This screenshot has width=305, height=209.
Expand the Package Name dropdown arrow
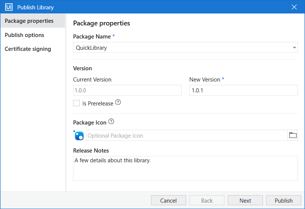[294, 47]
